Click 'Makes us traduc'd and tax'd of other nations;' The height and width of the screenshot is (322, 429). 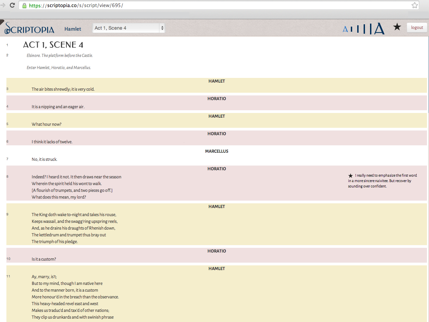click(70, 311)
